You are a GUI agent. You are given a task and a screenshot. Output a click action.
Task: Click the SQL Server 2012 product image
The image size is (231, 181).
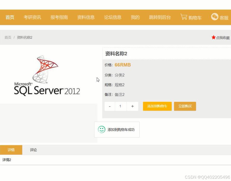click(x=47, y=76)
